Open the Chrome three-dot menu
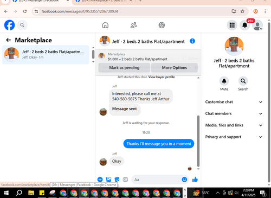This screenshot has height=198, width=271. [265, 11]
